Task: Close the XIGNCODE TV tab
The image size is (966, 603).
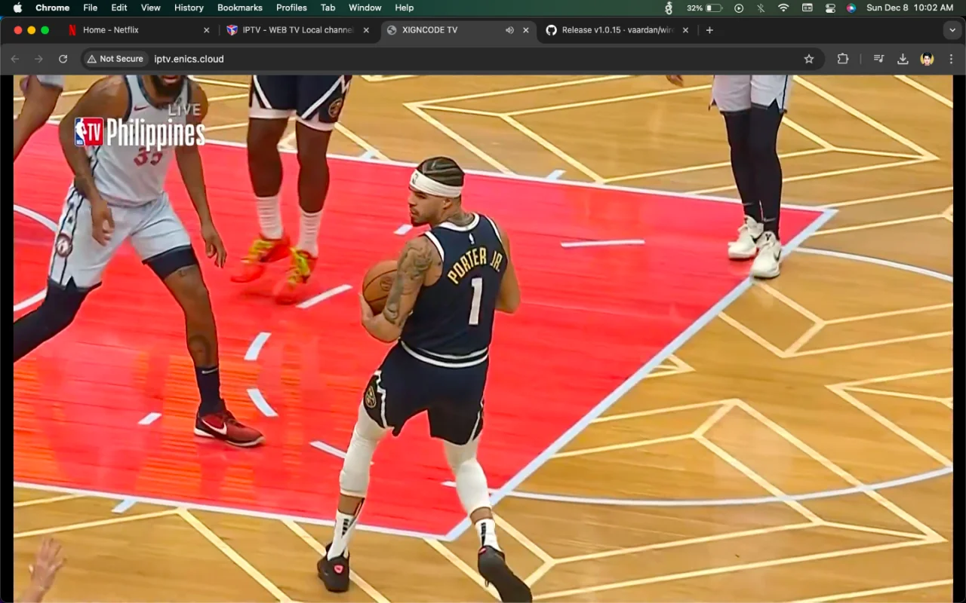Action: coord(526,30)
